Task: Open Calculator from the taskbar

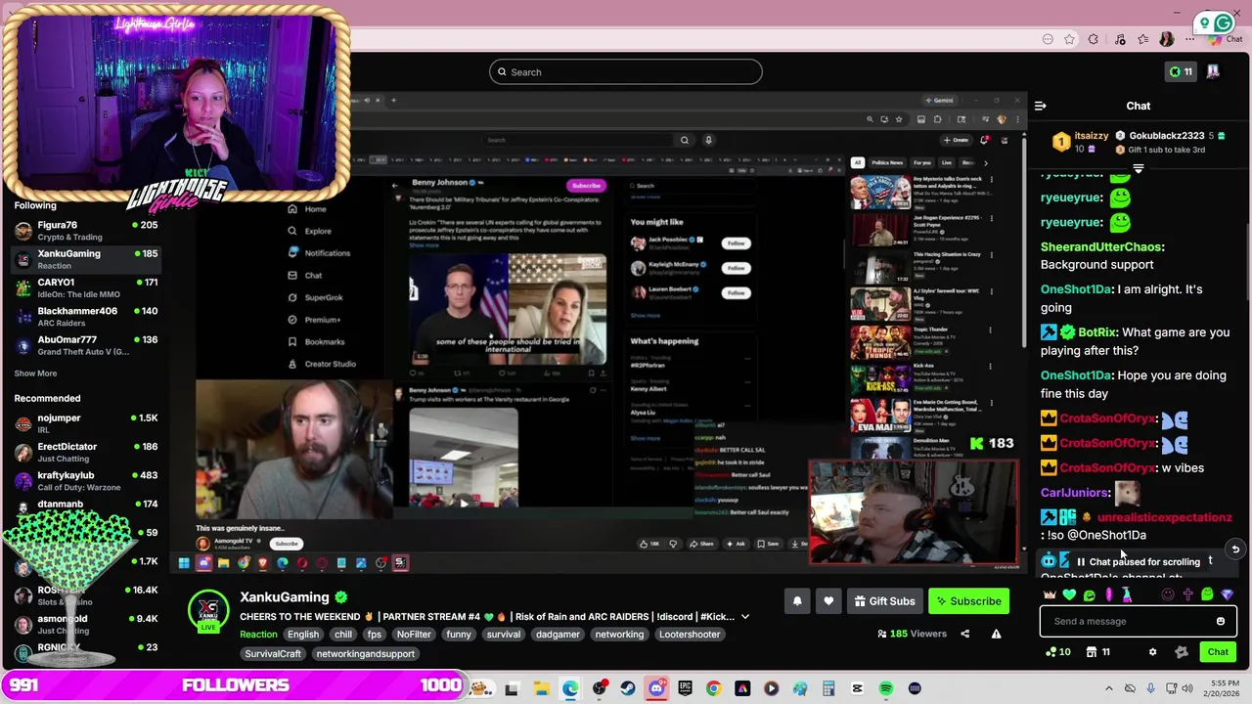Action: click(828, 688)
